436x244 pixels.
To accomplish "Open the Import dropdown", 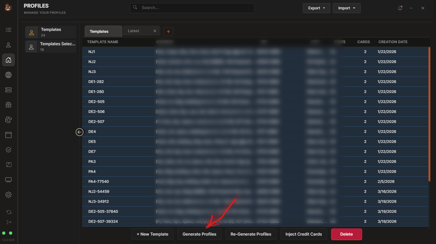I will [346, 8].
